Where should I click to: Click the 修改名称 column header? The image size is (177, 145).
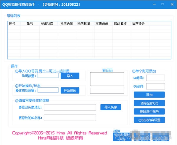[122, 23]
